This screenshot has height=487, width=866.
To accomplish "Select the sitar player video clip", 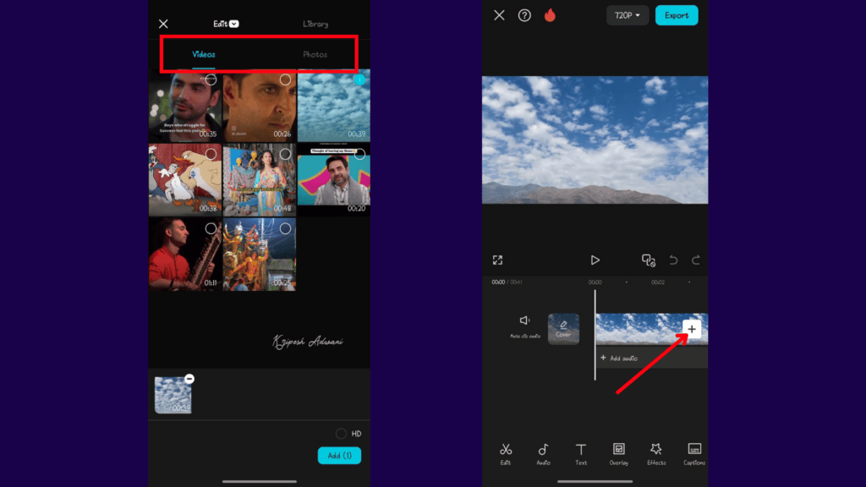I will (x=184, y=254).
